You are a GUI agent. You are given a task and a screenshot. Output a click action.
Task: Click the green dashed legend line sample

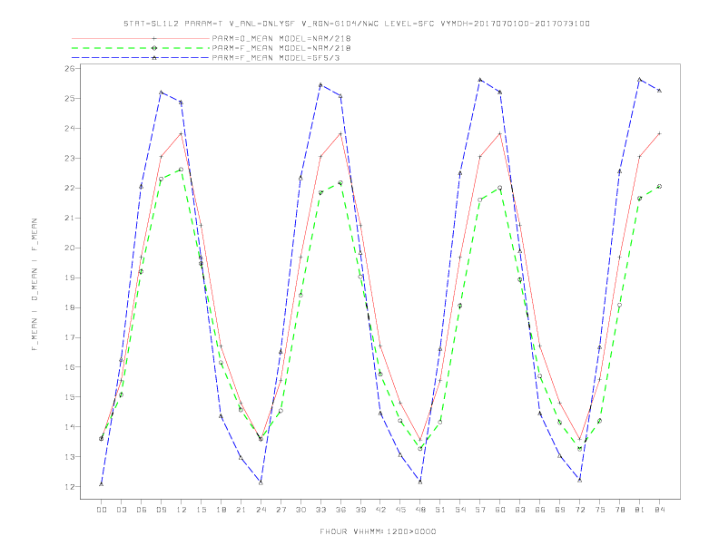tap(141, 48)
